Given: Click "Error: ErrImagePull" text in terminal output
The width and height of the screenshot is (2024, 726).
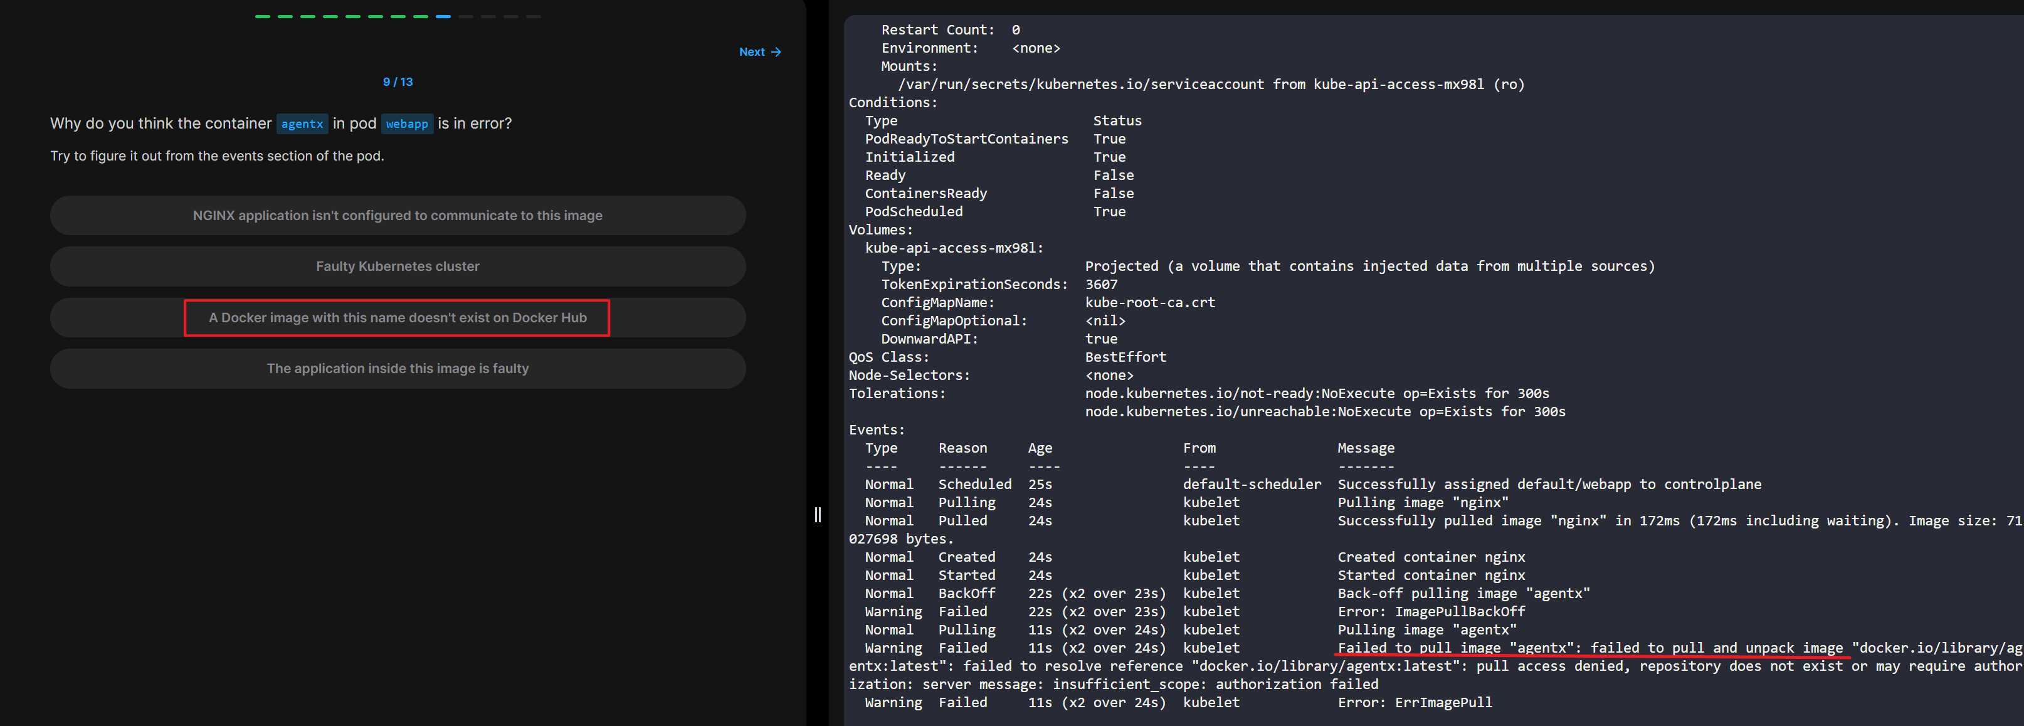Looking at the screenshot, I should click(1415, 702).
